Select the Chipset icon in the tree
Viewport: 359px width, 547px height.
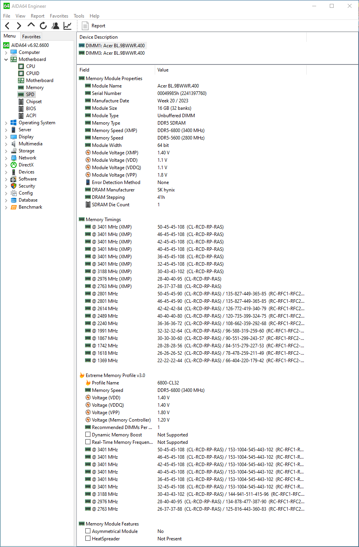pyautogui.click(x=21, y=102)
